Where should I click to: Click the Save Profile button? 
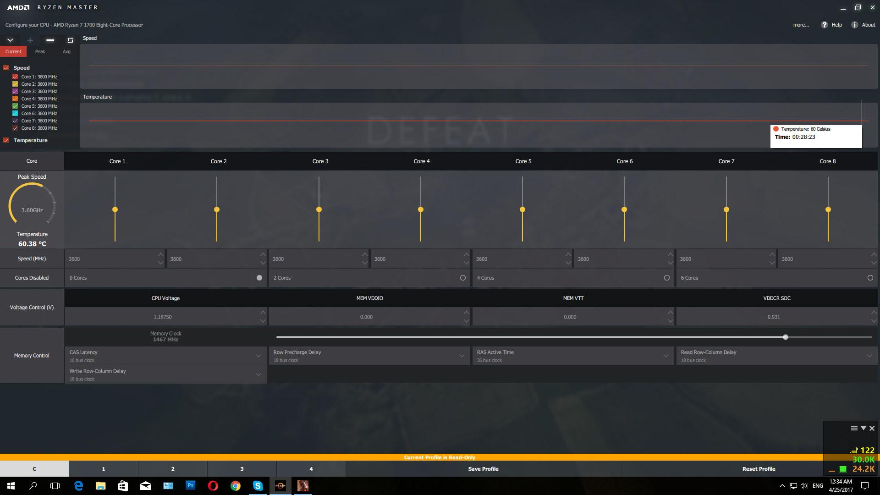pyautogui.click(x=483, y=469)
